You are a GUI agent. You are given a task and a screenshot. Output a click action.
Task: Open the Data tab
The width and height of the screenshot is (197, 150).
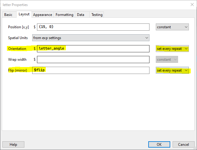point(81,15)
